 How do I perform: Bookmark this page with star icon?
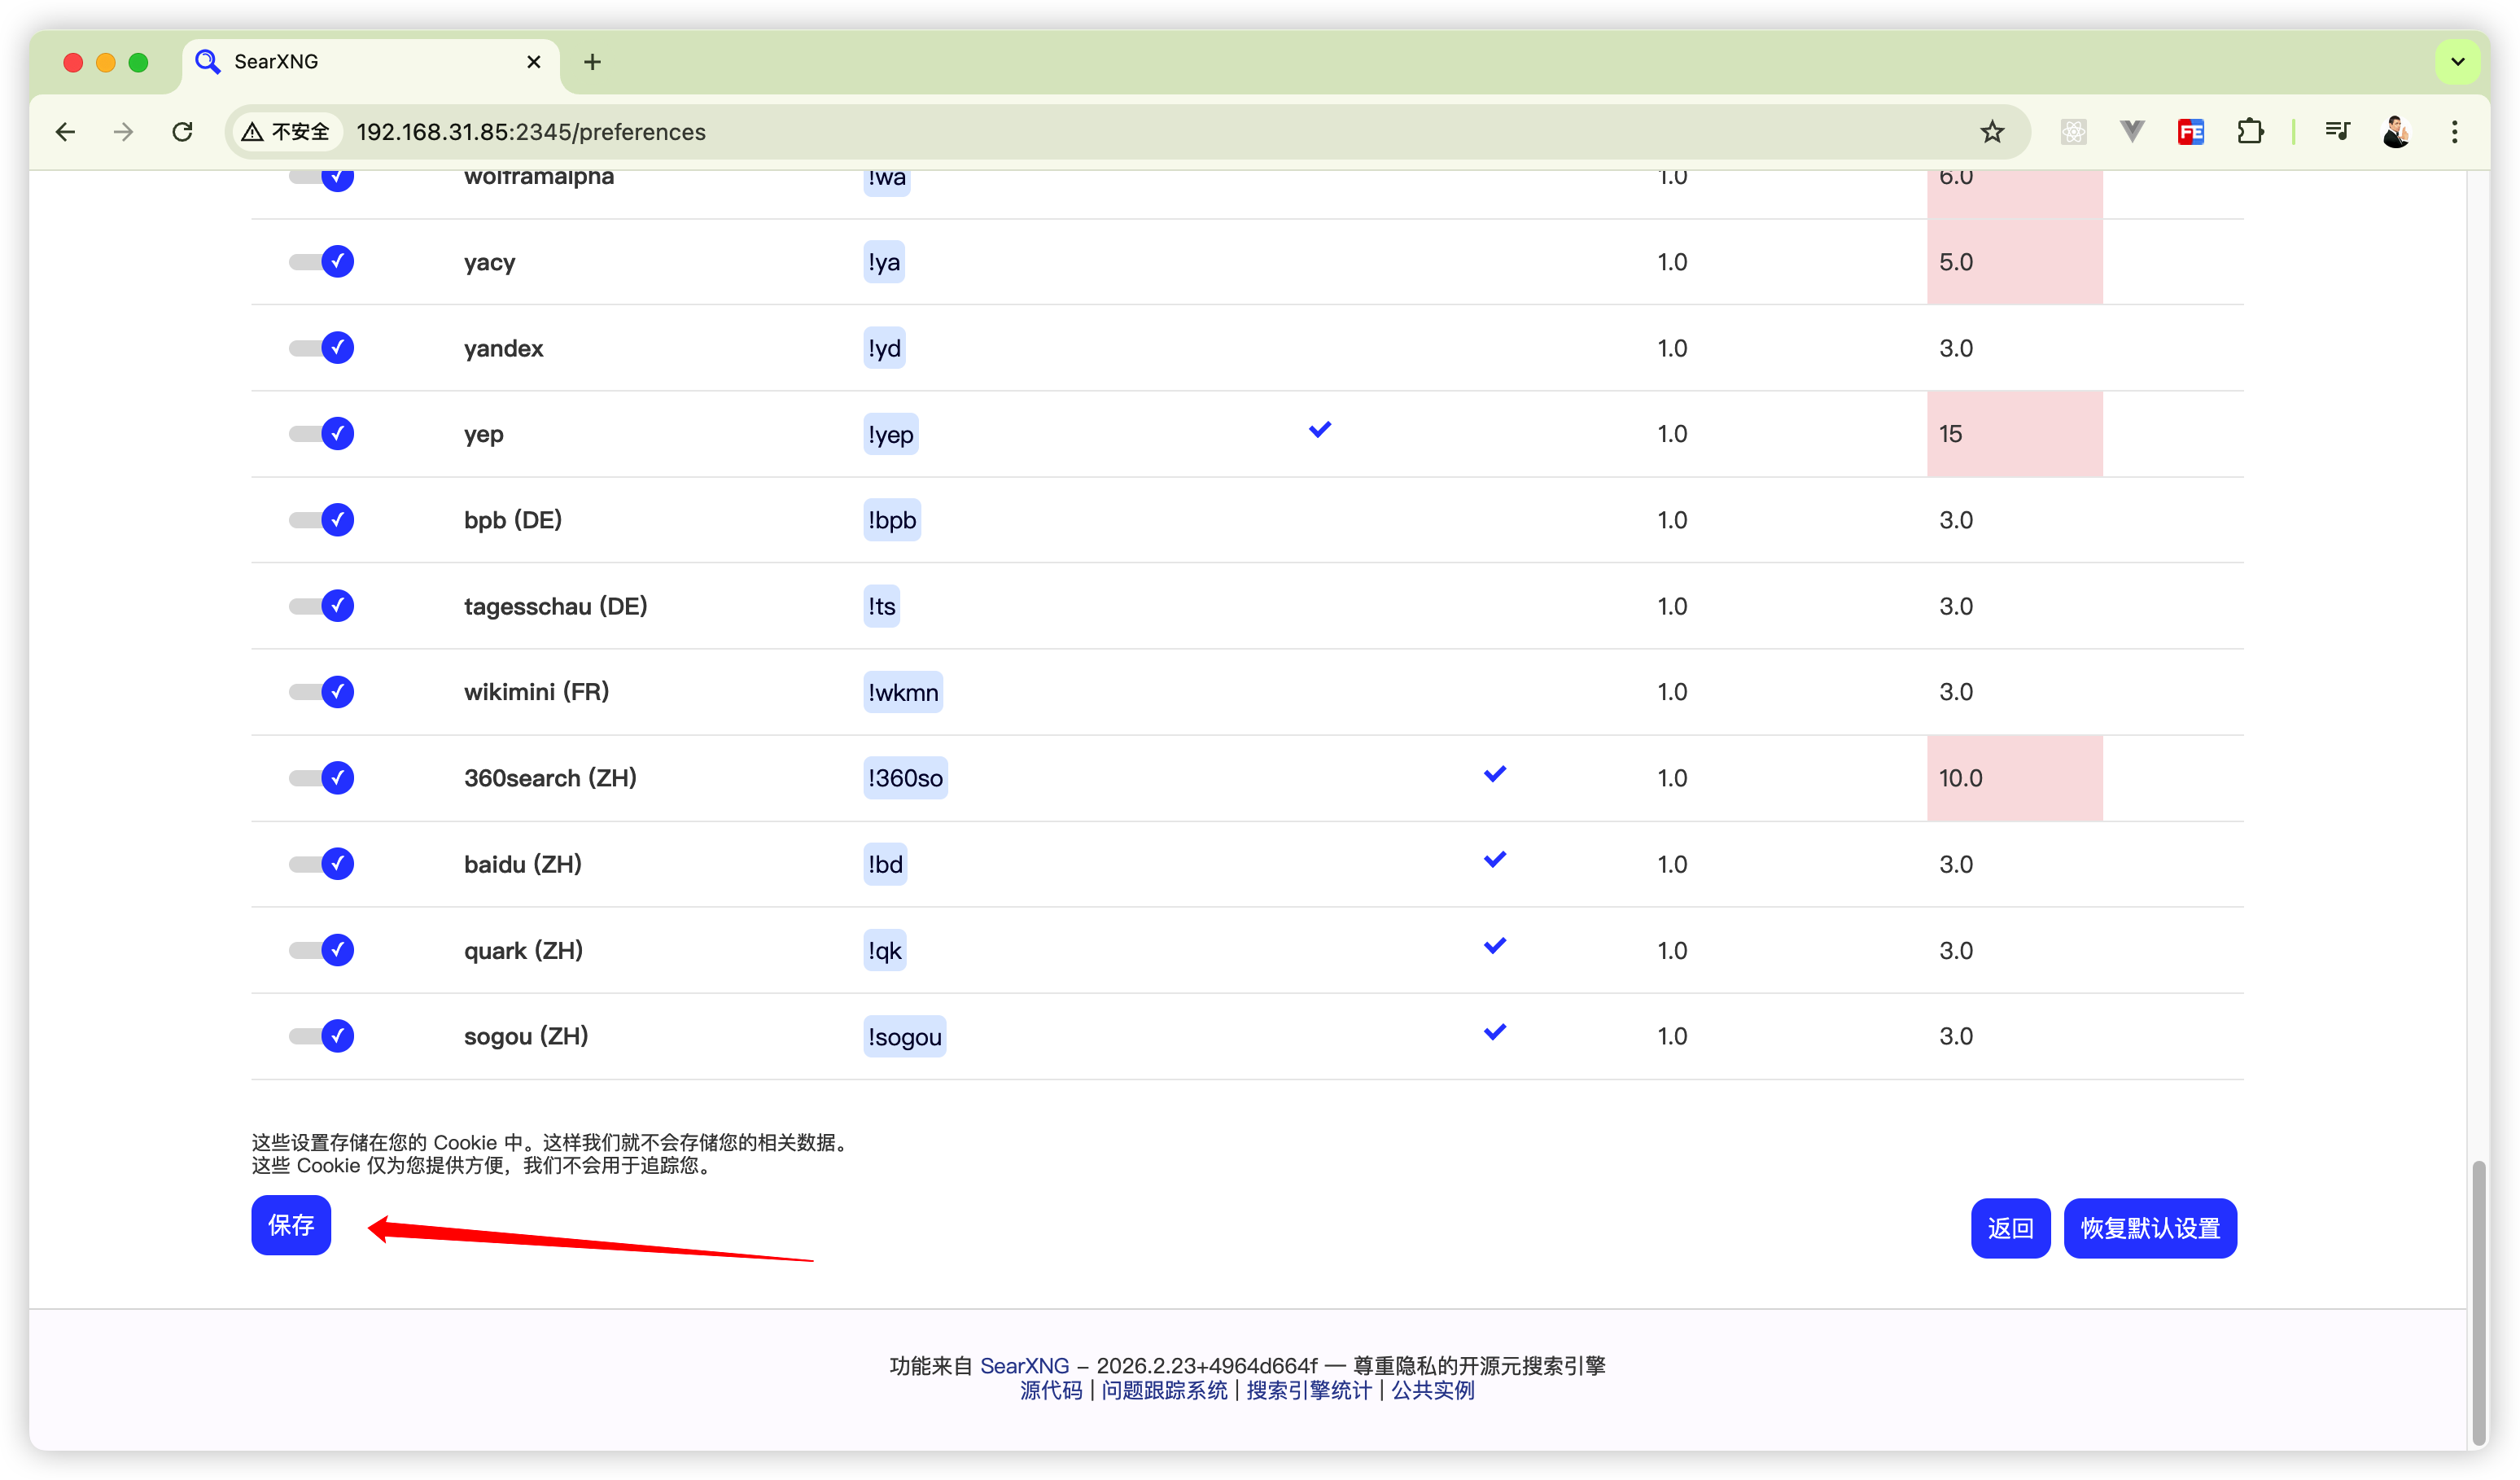pos(1992,132)
